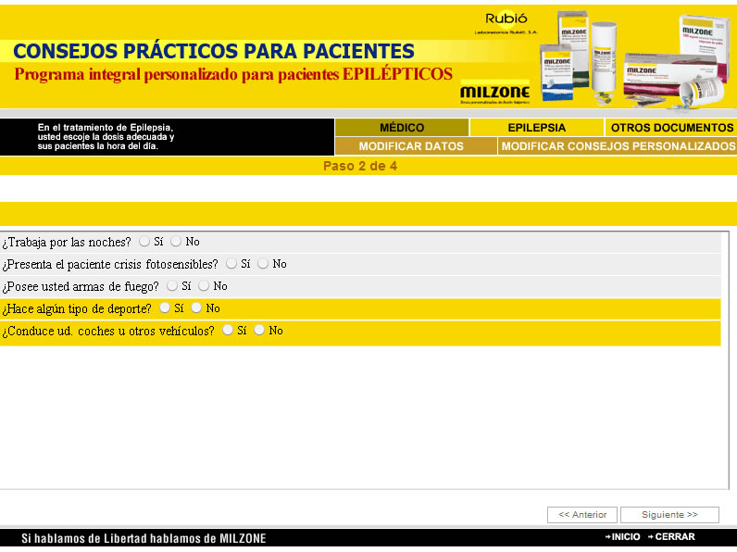Screen dimensions: 737x552
Task: Click the 'Paso 2 de 4' step text
Action: pos(360,166)
